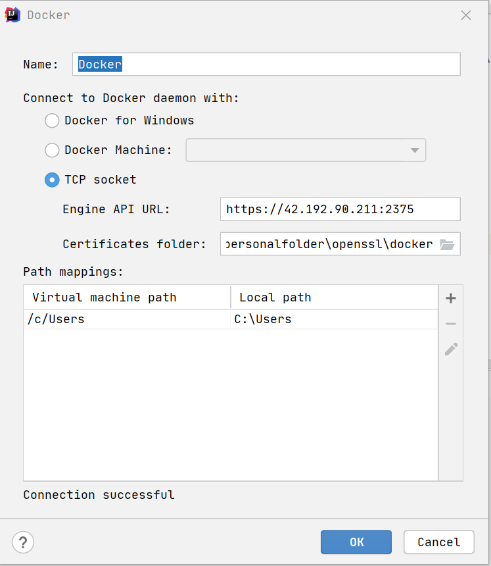Click the IntelliJ IDEA logo in title bar
This screenshot has height=566, width=491.
[12, 14]
